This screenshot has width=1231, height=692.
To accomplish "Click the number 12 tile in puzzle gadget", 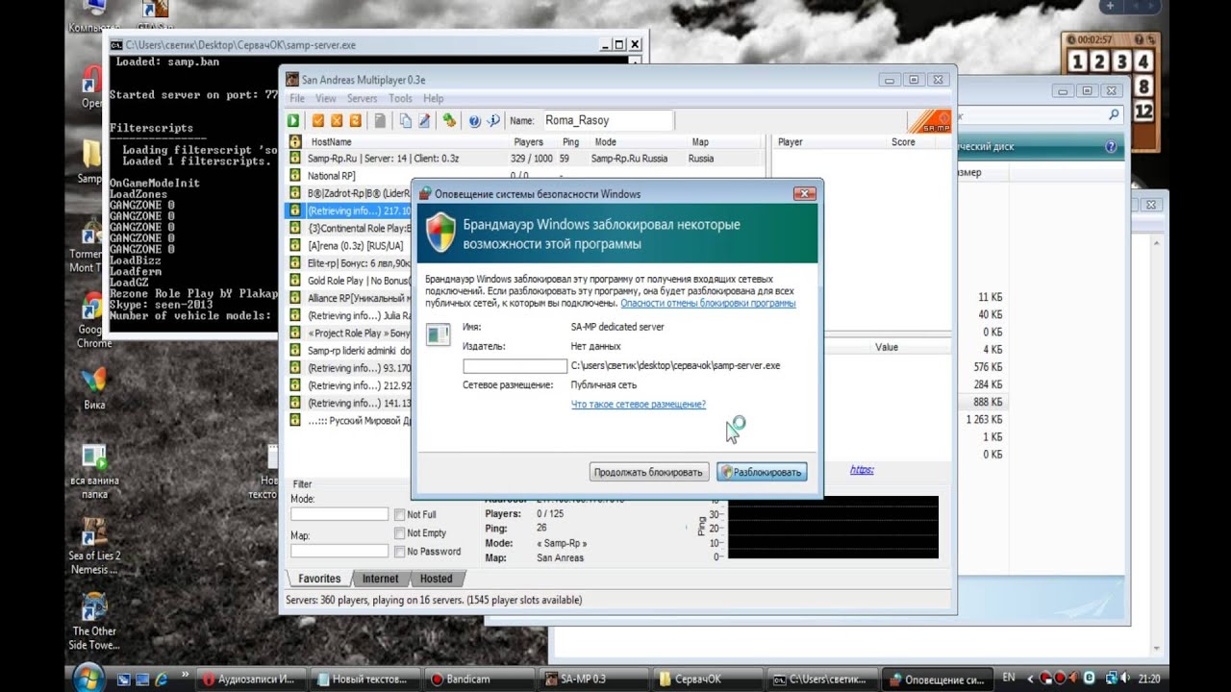I will [x=1143, y=111].
